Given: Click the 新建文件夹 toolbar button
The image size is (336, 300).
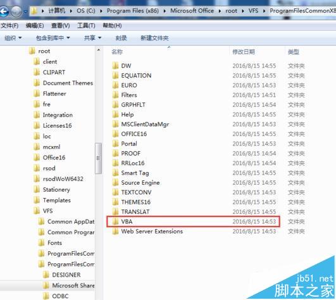Looking at the screenshot, I should click(x=154, y=38).
